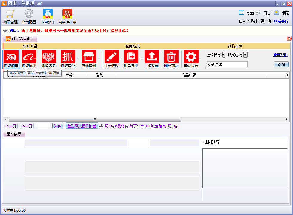This screenshot has height=215, width=293.
Task: Open 日志 log icon
Action: (x=258, y=13)
